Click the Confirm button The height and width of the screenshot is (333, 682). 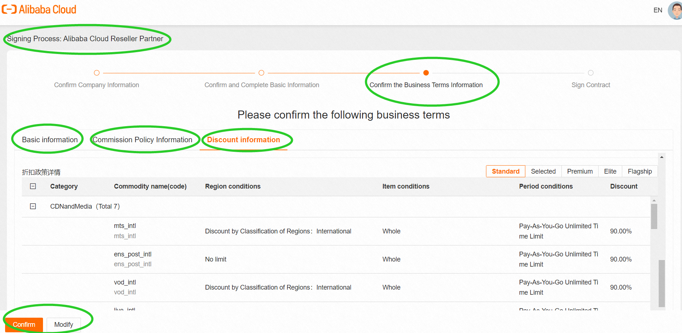pos(24,325)
